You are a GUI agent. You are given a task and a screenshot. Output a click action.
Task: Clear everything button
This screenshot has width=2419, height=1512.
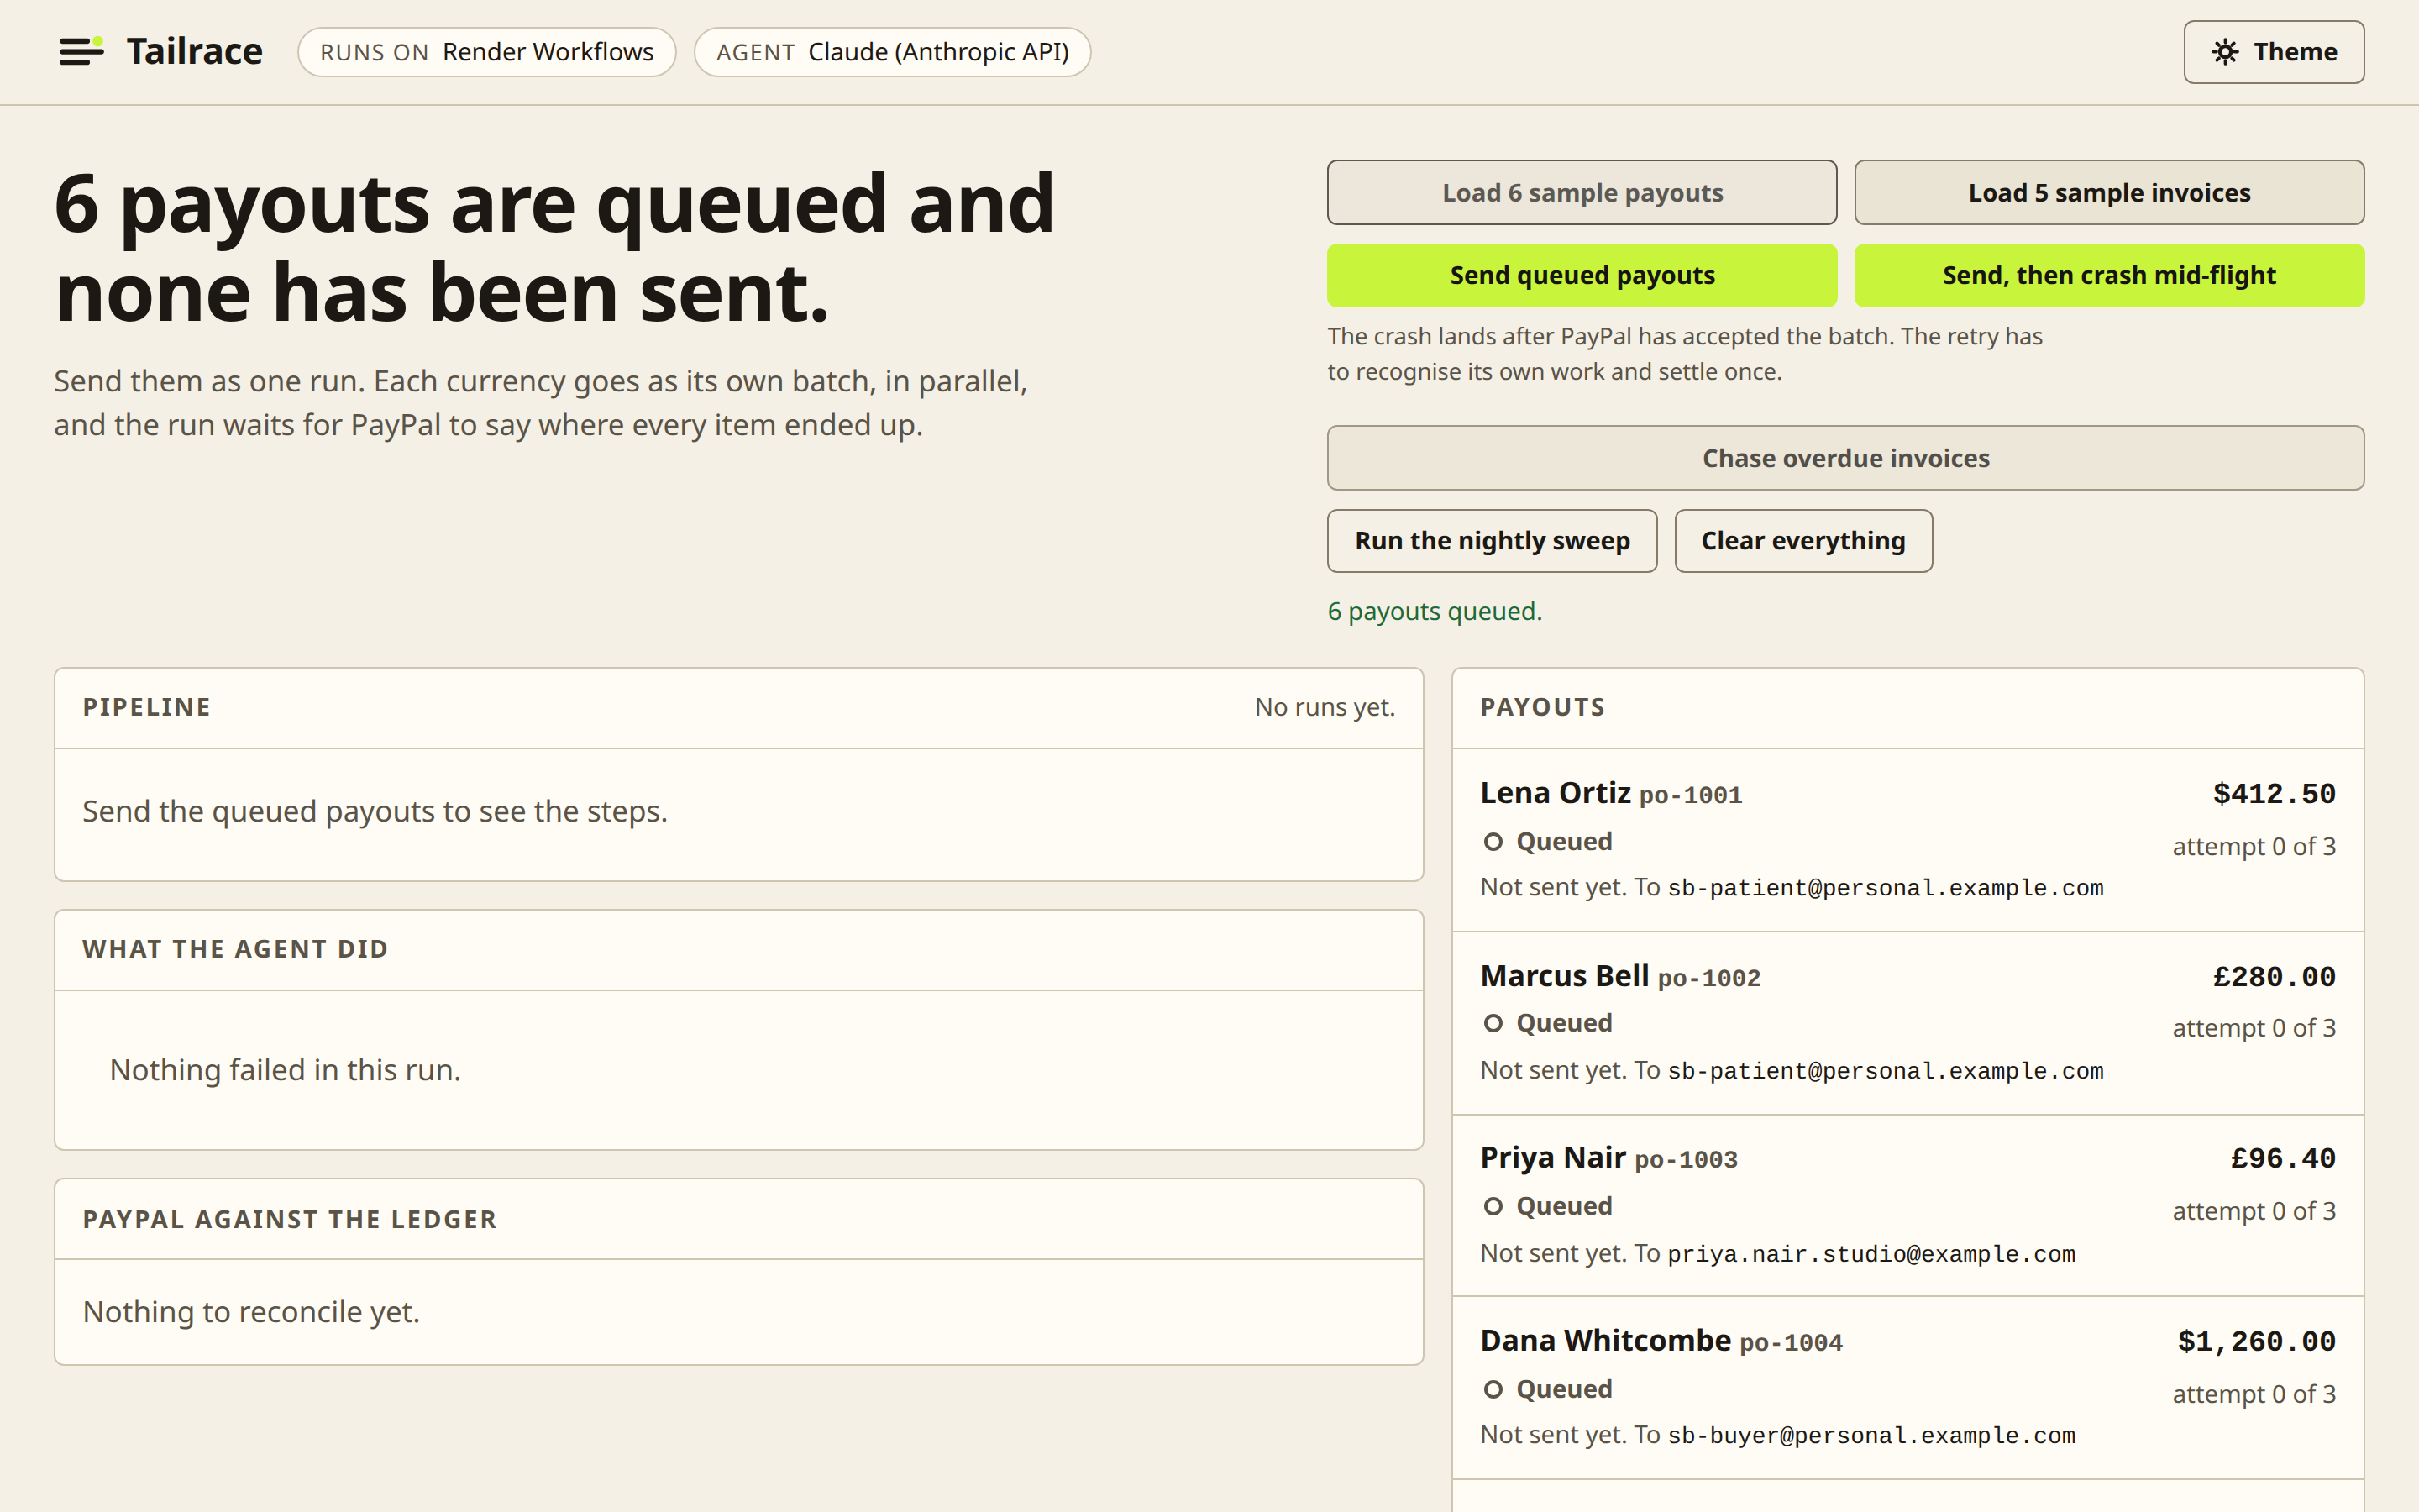1803,541
